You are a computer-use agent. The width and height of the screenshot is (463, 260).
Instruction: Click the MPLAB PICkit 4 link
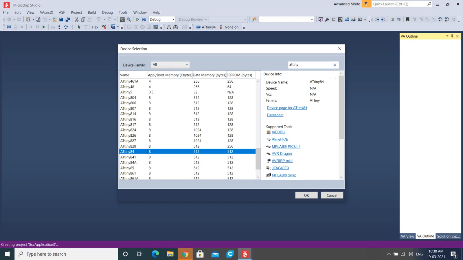tap(286, 146)
